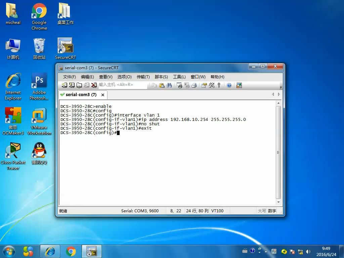Screen dimensions: 344x258
Task: Select the 腾讯QQ desktop shortcut
Action: tap(39, 153)
